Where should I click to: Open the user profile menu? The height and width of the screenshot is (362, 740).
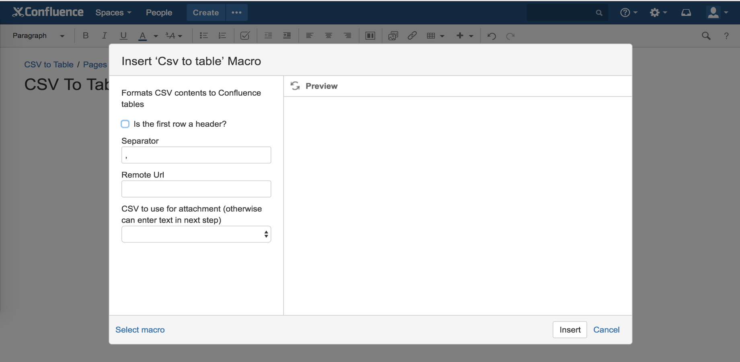click(717, 12)
